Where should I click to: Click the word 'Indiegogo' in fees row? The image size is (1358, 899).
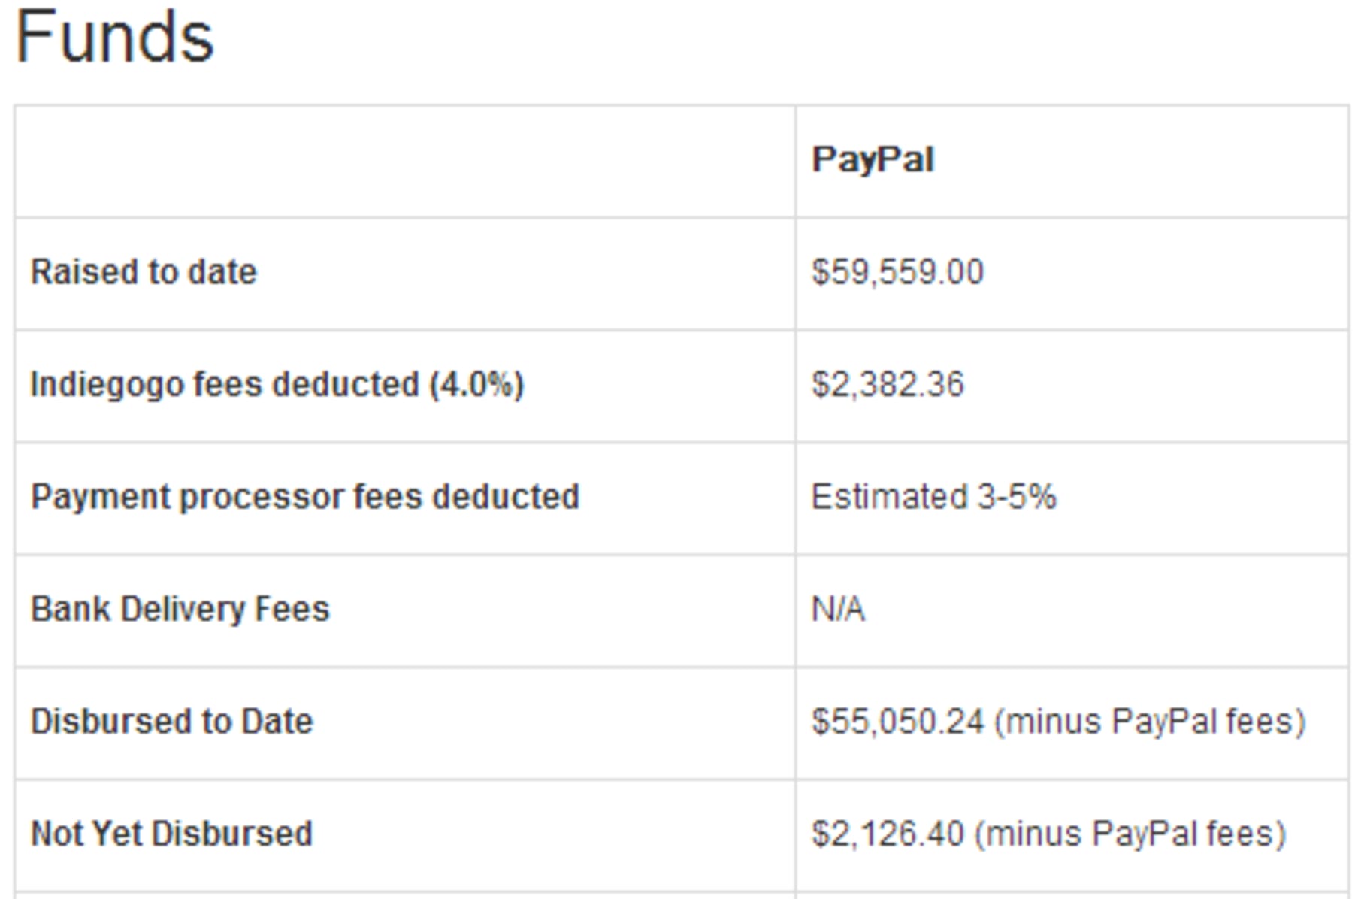click(107, 385)
